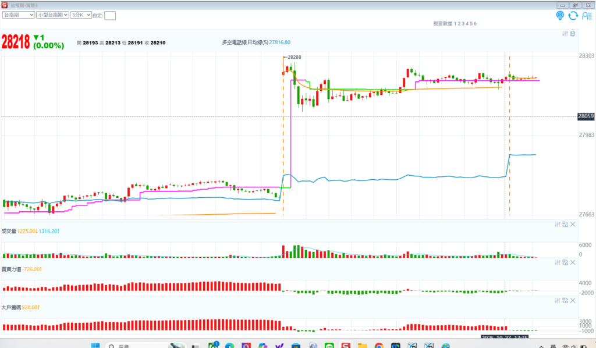Image resolution: width=596 pixels, height=348 pixels.
Task: Click the Windows Start button
Action: tap(95, 345)
